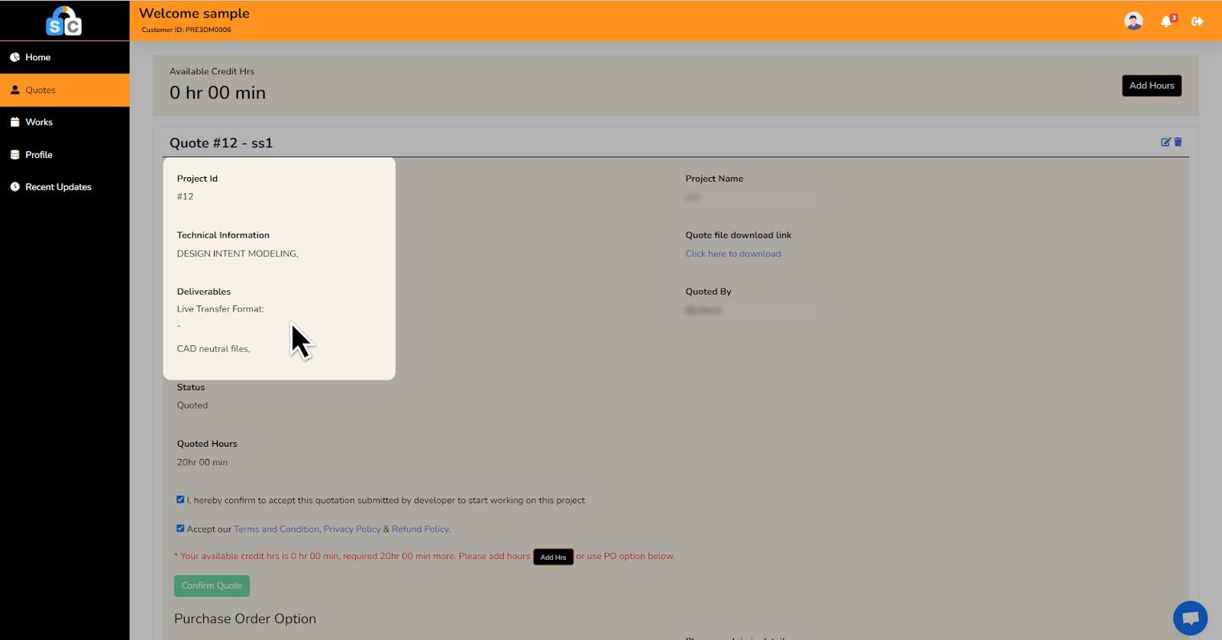This screenshot has width=1222, height=640.
Task: Click the Confirm Quote button
Action: pos(212,586)
